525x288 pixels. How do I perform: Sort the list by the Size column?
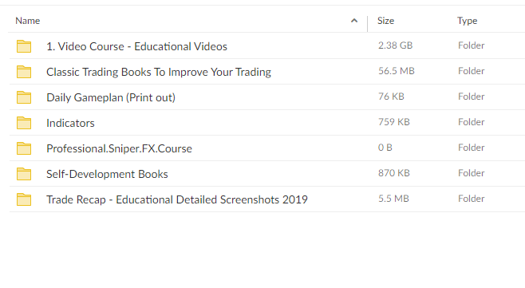coord(385,21)
